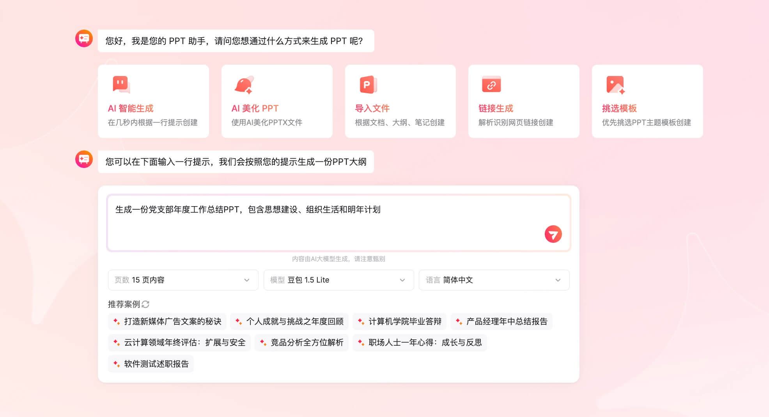Choose 产品经理年中总结报告 case
769x417 pixels.
(x=501, y=322)
